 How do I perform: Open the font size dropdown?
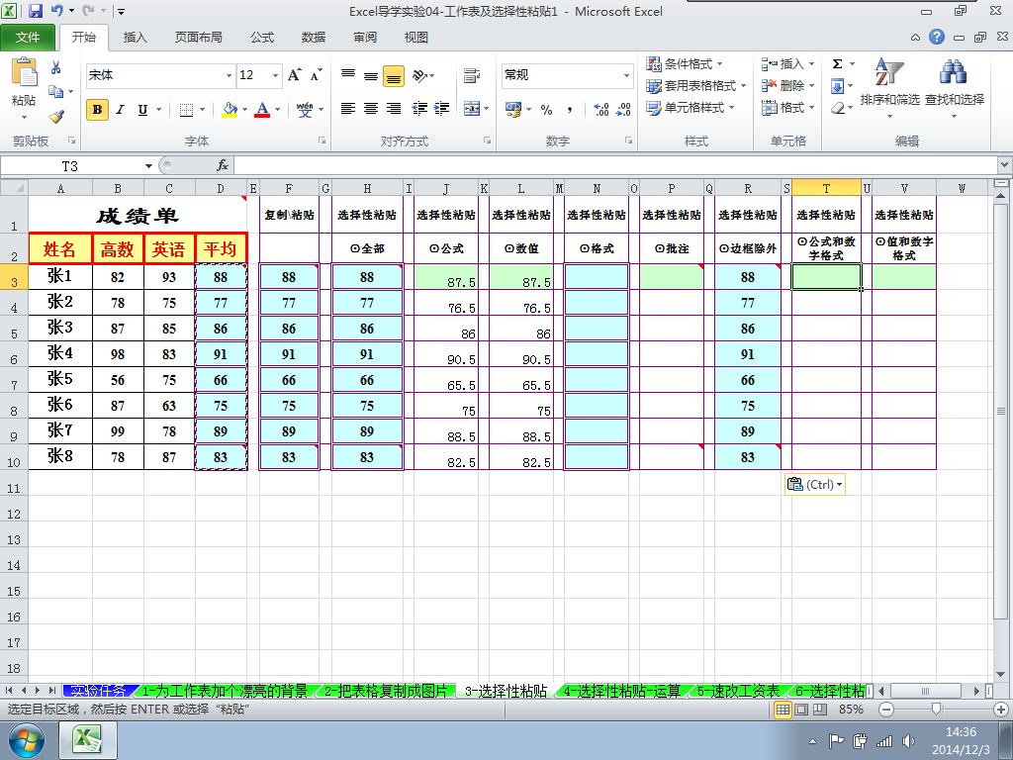[x=276, y=75]
